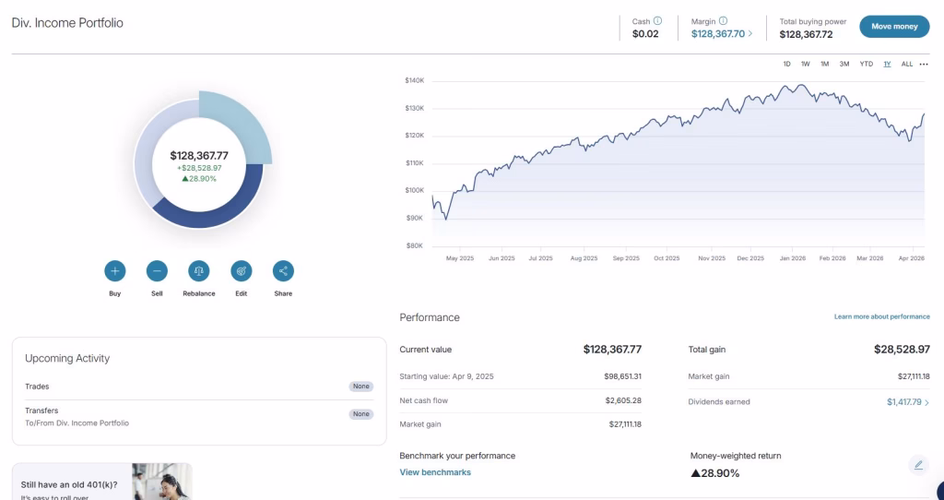Click the Margin info icon
Image resolution: width=944 pixels, height=500 pixels.
[723, 20]
